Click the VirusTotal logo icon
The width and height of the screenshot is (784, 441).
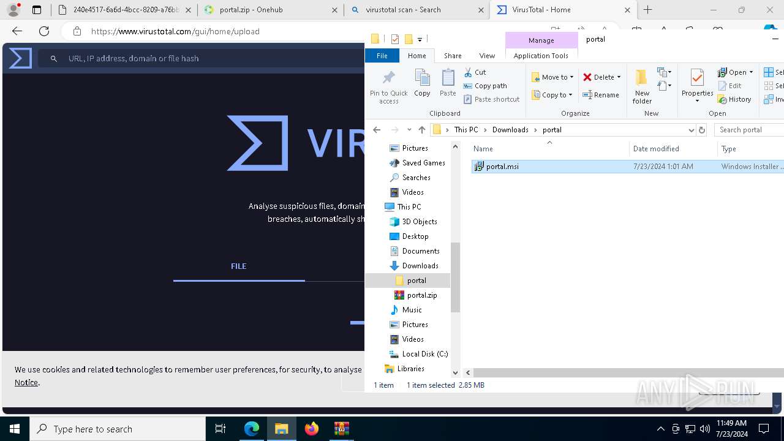pyautogui.click(x=20, y=58)
